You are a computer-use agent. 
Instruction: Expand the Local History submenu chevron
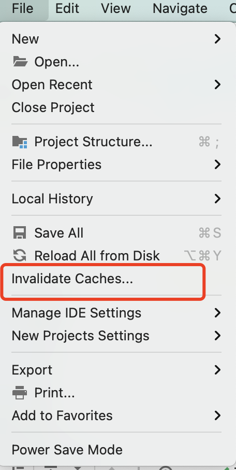point(217,199)
